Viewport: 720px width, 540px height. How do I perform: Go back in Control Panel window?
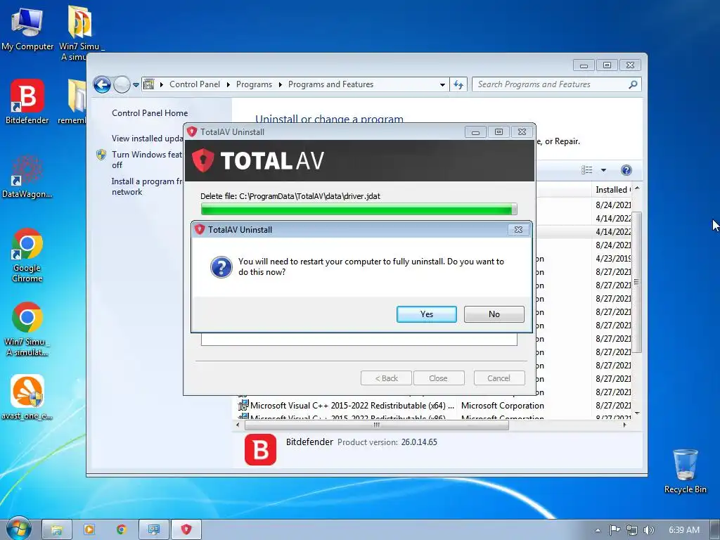pyautogui.click(x=102, y=84)
